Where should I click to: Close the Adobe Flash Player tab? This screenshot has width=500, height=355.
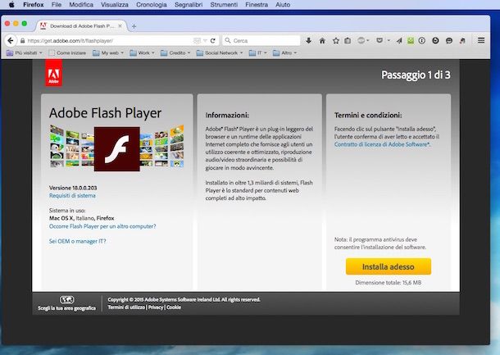(x=120, y=26)
